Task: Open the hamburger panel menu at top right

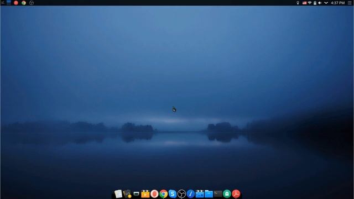Action: click(350, 3)
